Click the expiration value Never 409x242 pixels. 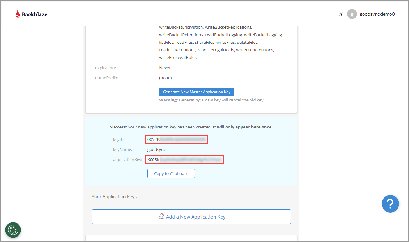pos(165,68)
